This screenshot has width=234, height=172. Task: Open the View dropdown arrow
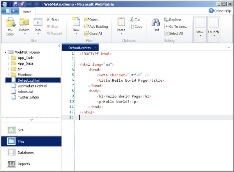tap(200, 36)
